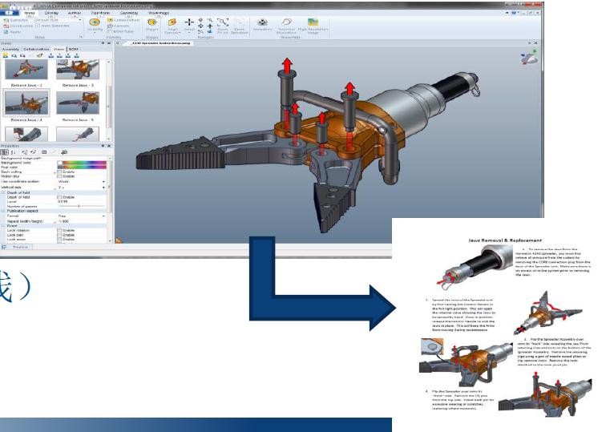
Task: Open the Home ribbon tab
Action: point(30,13)
